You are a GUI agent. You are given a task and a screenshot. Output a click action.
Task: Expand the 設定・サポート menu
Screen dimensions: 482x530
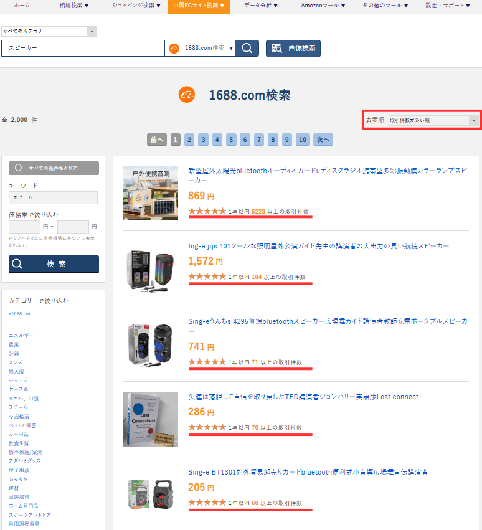[x=448, y=6]
